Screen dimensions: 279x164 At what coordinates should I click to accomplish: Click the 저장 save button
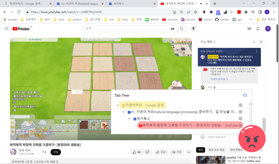177,152
